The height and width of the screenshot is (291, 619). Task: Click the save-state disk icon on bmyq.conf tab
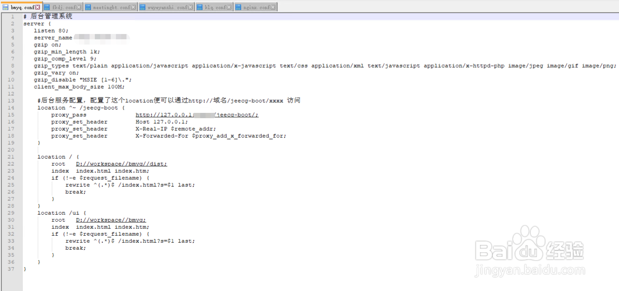click(6, 7)
